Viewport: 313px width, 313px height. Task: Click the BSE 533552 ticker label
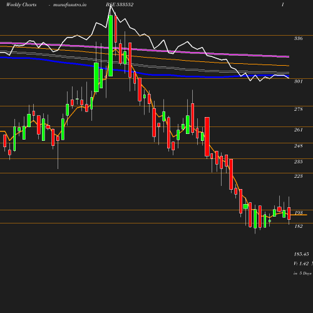pos(120,4)
